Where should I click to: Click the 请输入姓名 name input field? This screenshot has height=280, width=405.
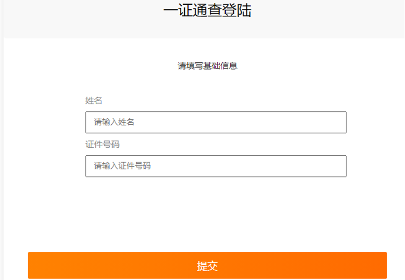[216, 122]
